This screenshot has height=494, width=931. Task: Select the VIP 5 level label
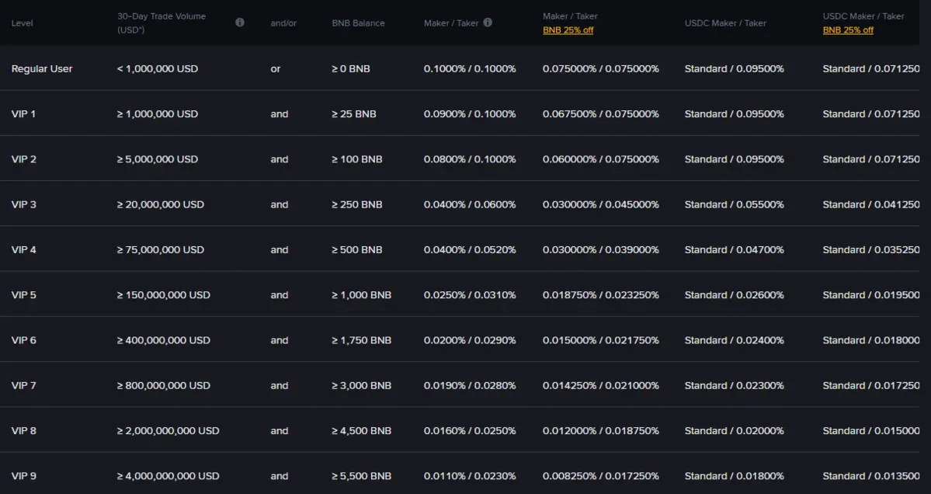tap(24, 295)
